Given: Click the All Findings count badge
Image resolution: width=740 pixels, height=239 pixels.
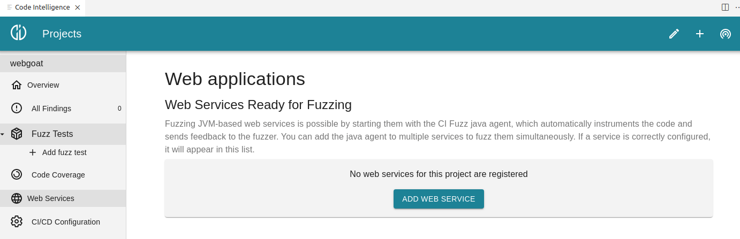Looking at the screenshot, I should (x=119, y=109).
